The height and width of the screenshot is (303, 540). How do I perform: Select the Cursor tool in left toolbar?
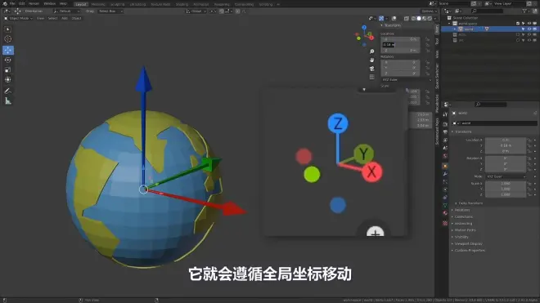coord(8,39)
